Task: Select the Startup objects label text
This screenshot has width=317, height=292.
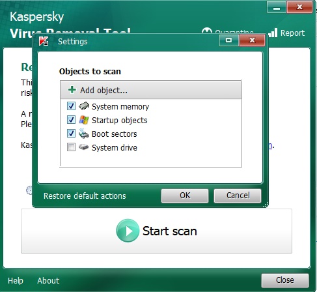Action: coord(120,121)
